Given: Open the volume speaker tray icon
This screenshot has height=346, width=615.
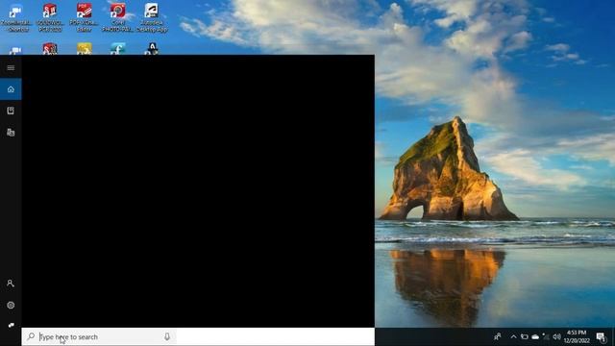Looking at the screenshot, I should point(556,336).
